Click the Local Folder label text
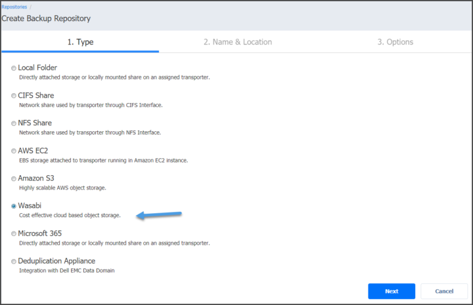This screenshot has height=305, width=473. point(37,68)
